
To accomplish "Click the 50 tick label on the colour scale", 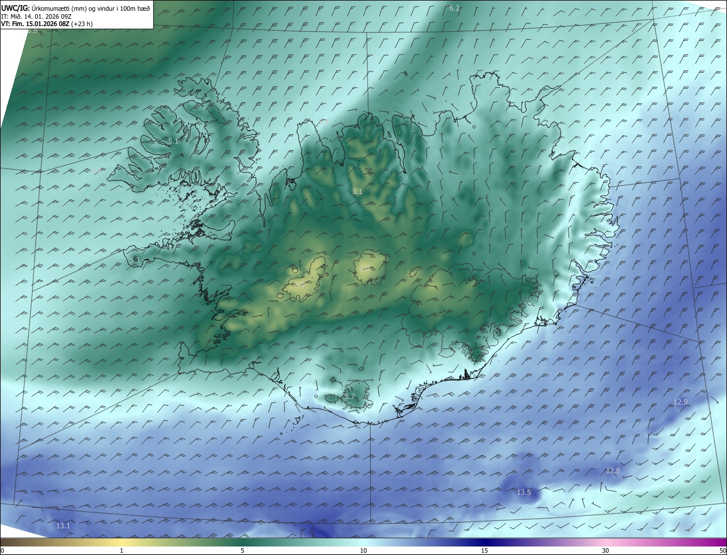I will [x=722, y=550].
